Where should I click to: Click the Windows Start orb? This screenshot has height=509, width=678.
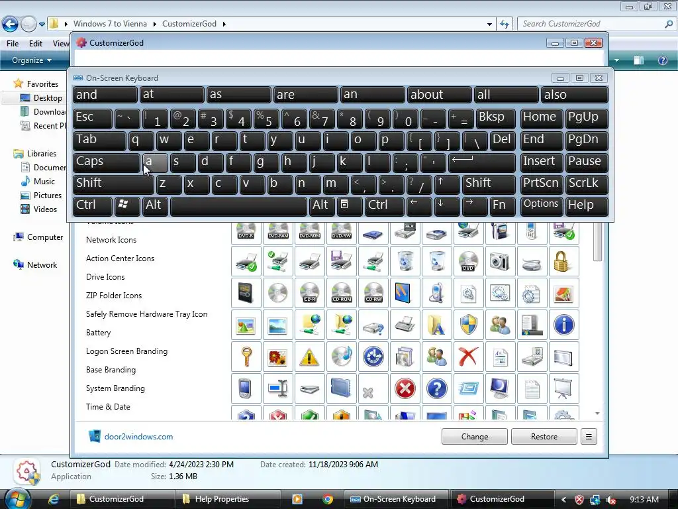pos(18,499)
